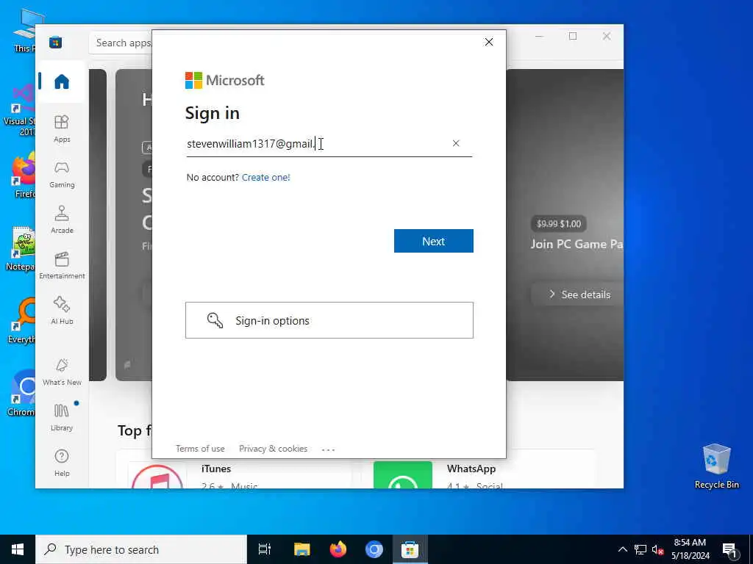Screen dimensions: 753x564
Task: Click the taskbar search box
Action: pos(141,549)
